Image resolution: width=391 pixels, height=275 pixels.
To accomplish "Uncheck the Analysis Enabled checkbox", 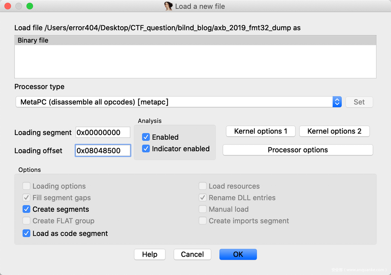I will (145, 137).
